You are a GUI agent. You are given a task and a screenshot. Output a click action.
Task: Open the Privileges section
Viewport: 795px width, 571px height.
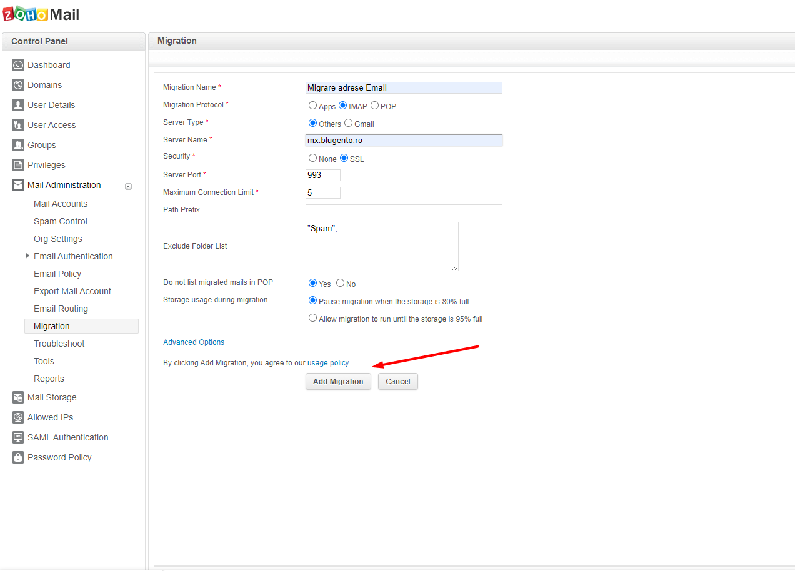pyautogui.click(x=46, y=165)
